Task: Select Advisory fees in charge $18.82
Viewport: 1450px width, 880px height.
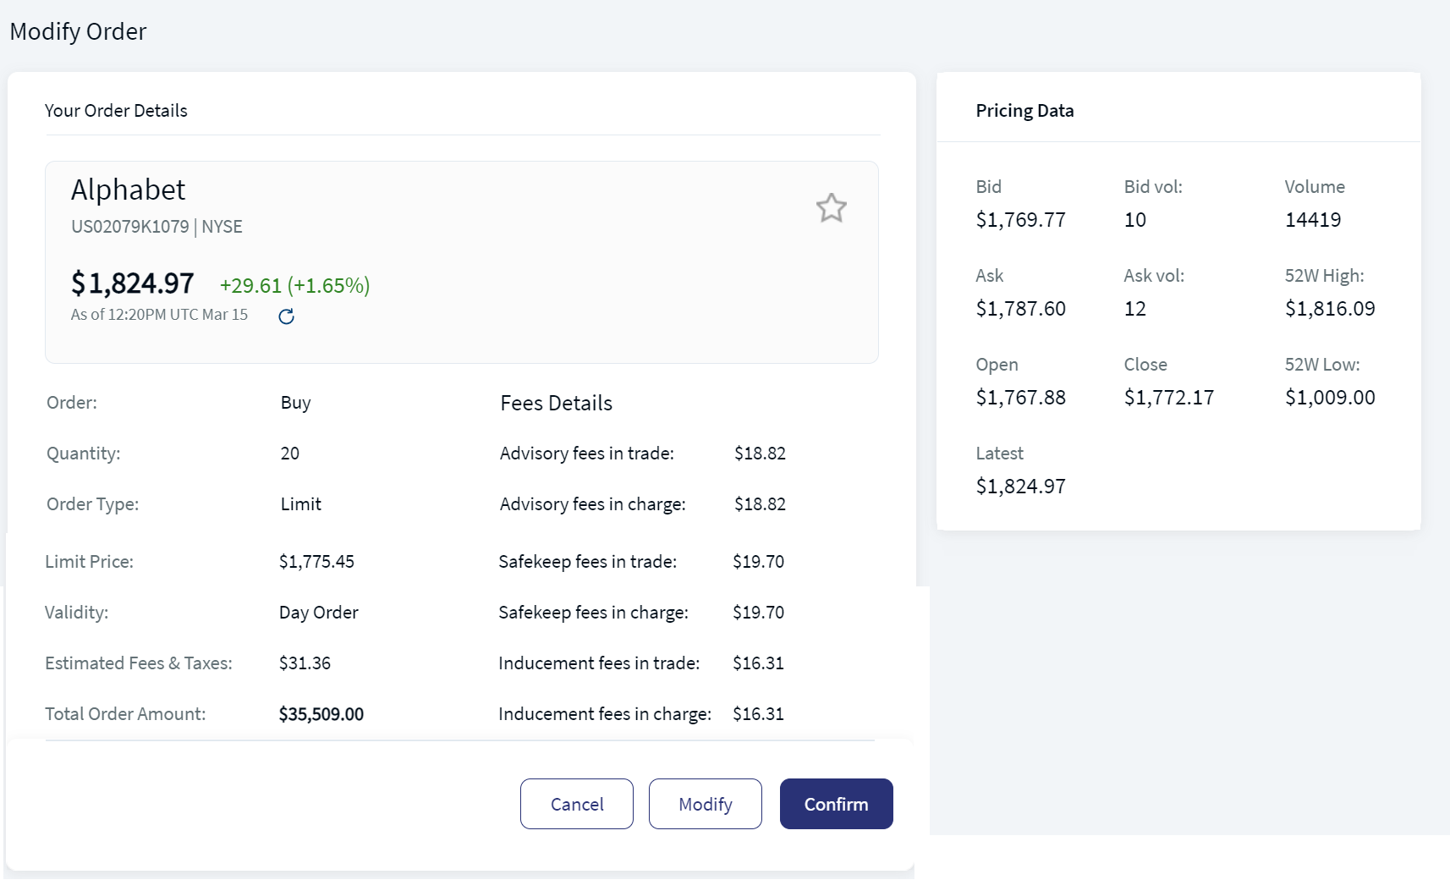Action: [x=760, y=504]
